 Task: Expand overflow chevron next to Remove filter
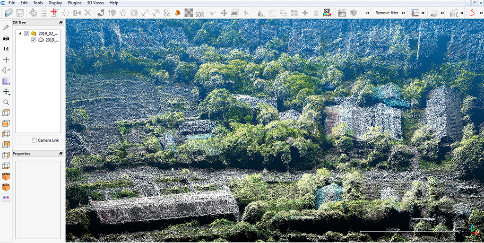pyautogui.click(x=403, y=13)
